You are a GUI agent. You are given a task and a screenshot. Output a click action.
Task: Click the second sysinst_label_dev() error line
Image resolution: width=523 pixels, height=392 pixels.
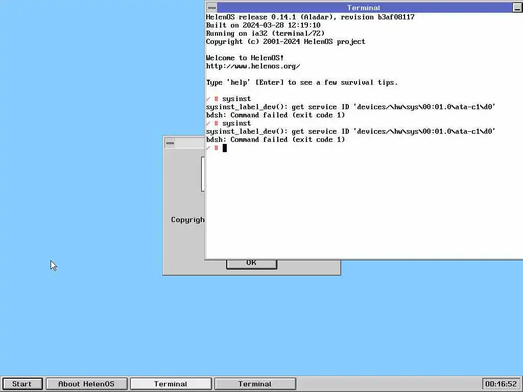(350, 131)
